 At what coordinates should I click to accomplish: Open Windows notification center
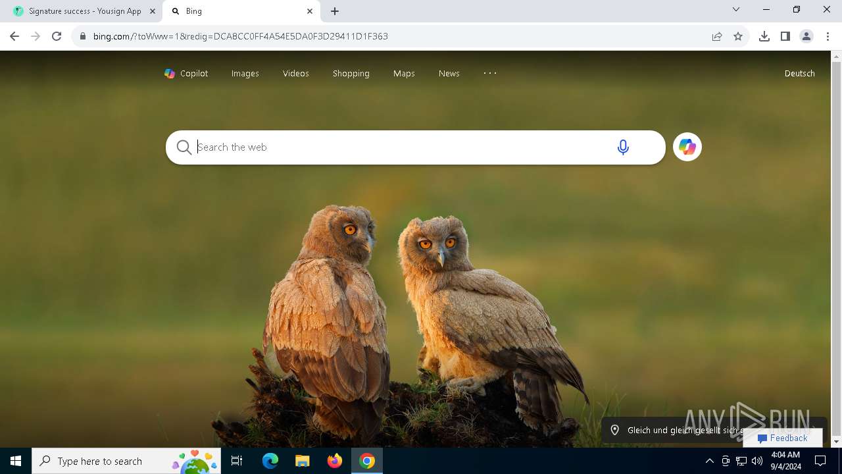[820, 461]
